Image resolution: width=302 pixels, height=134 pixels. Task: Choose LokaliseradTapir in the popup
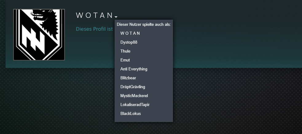coord(135,104)
